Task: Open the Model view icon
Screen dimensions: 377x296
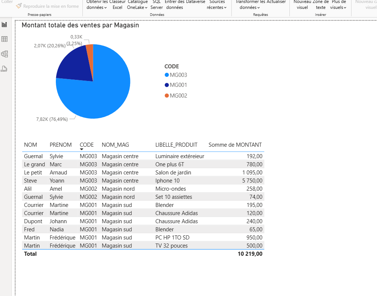Action: pos(4,54)
